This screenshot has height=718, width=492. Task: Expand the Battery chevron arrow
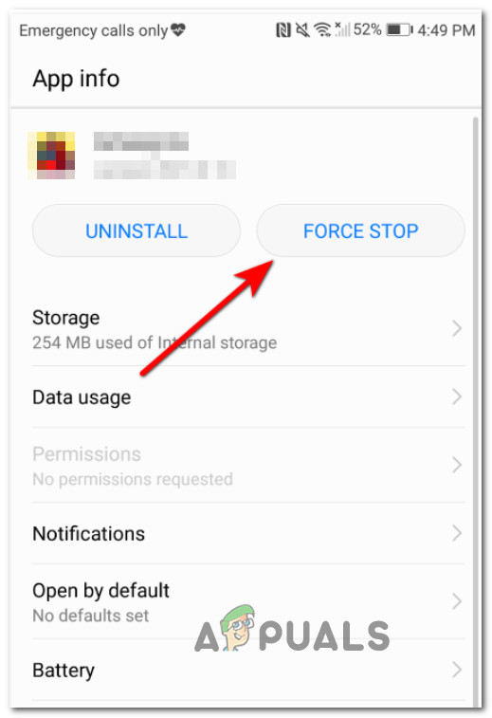click(456, 670)
